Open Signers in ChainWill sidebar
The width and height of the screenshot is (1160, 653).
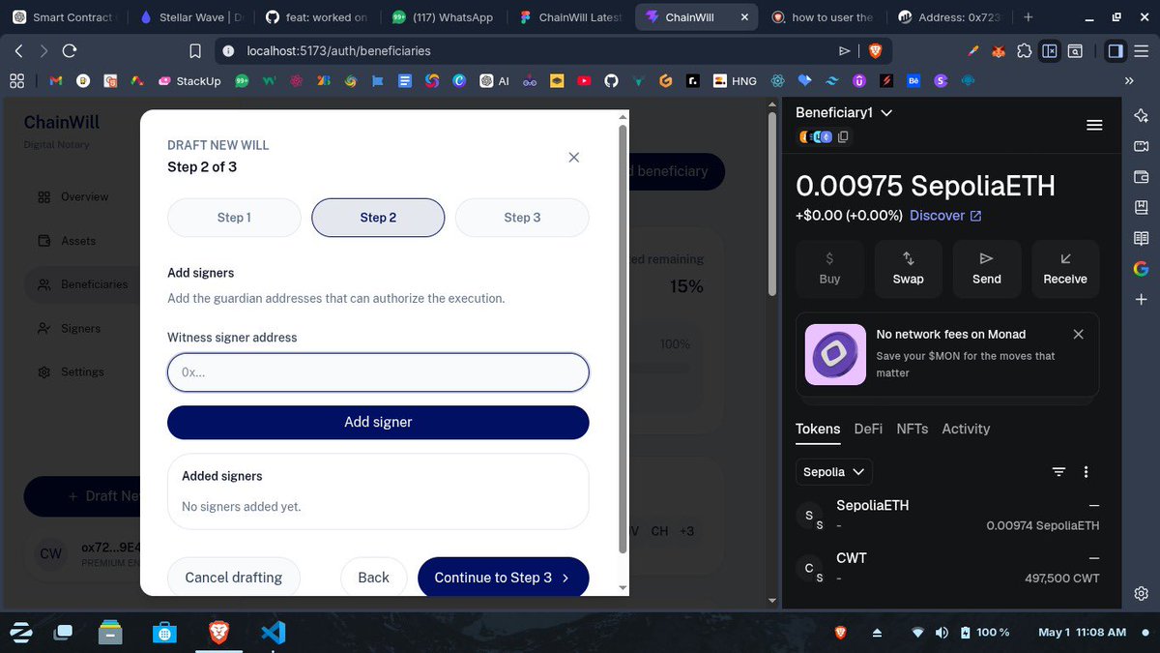click(80, 328)
